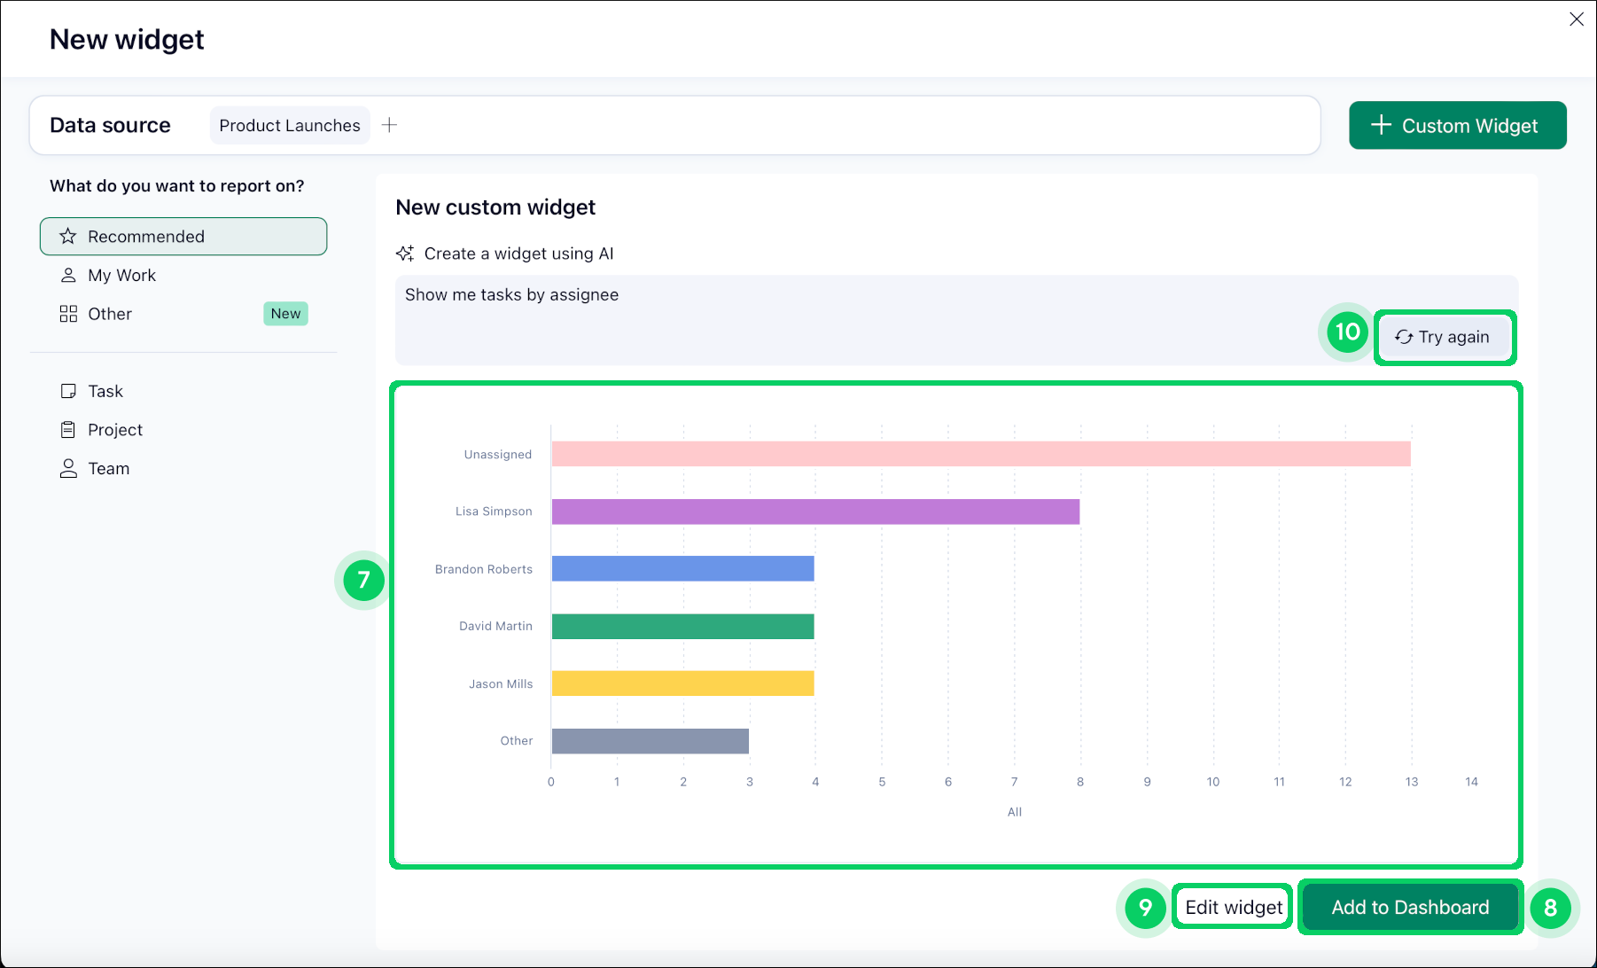Click the Team person icon
The width and height of the screenshot is (1597, 968).
point(68,469)
